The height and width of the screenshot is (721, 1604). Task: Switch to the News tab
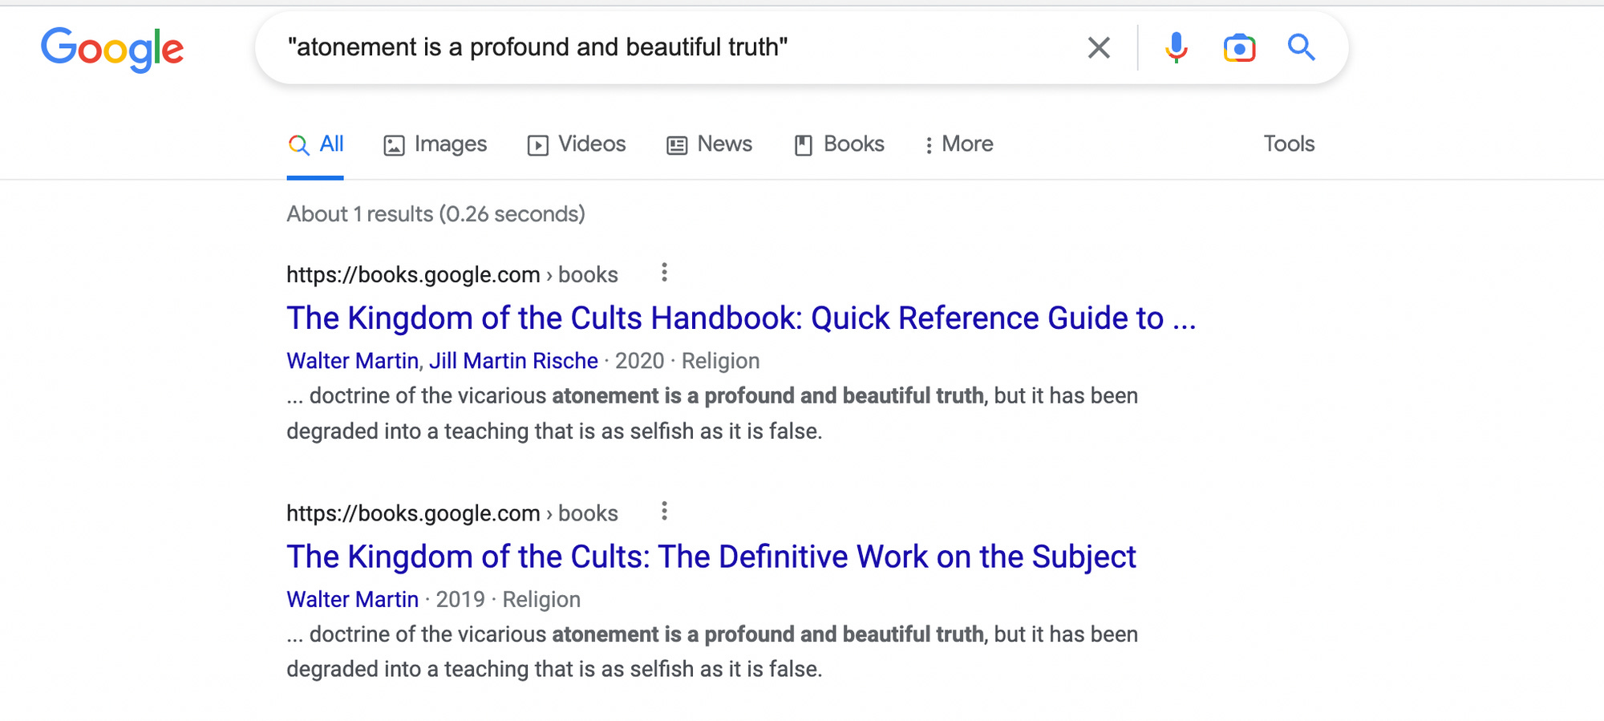pyautogui.click(x=709, y=144)
